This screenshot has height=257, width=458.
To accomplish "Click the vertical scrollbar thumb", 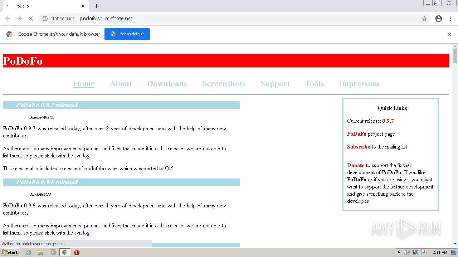I will [x=455, y=56].
